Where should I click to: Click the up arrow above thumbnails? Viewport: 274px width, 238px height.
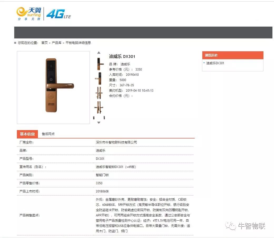99,53
